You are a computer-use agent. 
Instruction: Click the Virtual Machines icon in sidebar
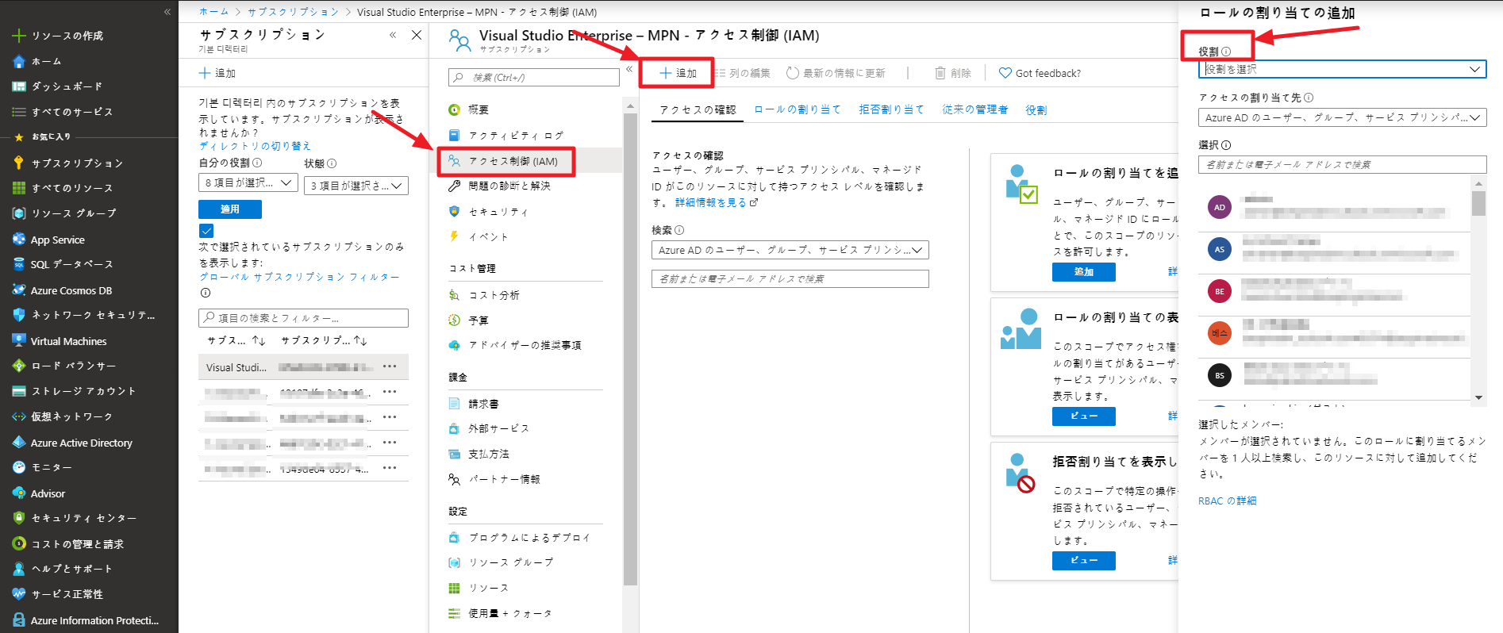(x=19, y=341)
